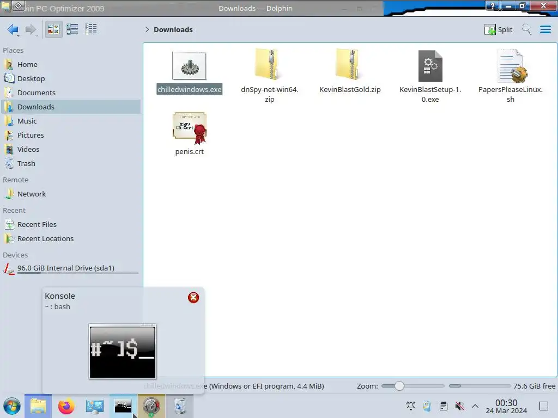Close the Konsole preview with red X
The height and width of the screenshot is (418, 558).
[193, 298]
